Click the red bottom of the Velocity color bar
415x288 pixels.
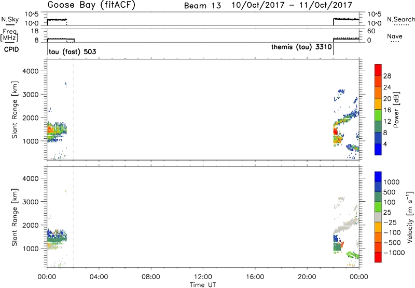[x=378, y=257]
